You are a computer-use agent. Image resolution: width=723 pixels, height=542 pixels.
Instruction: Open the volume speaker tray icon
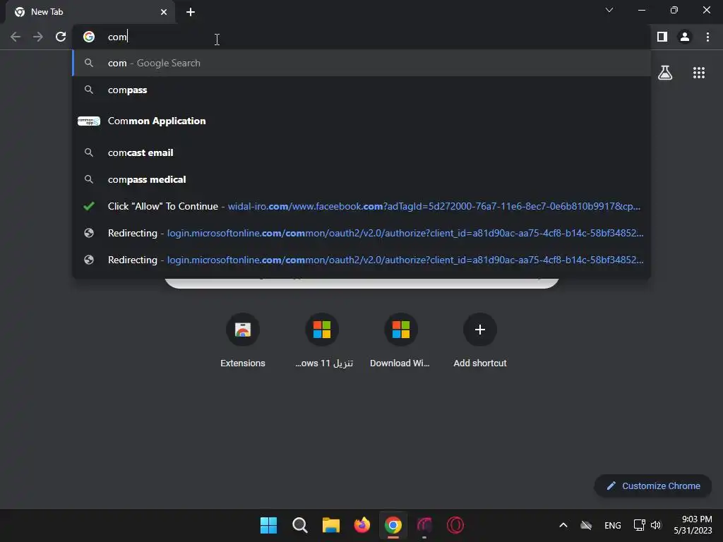[656, 525]
